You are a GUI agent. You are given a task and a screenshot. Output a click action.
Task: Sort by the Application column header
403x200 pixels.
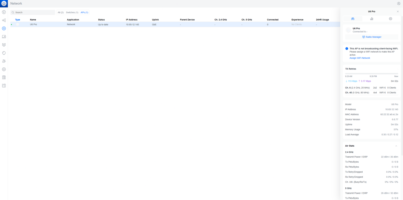point(73,20)
